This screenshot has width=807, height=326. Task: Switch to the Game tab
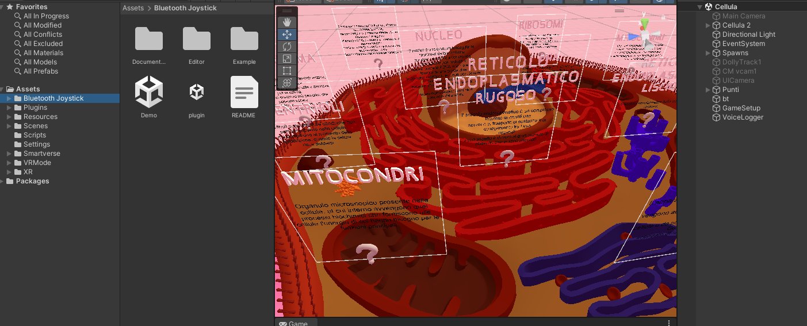click(293, 323)
